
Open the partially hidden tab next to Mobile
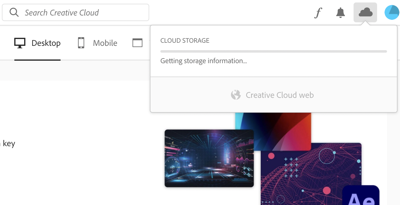coord(138,43)
